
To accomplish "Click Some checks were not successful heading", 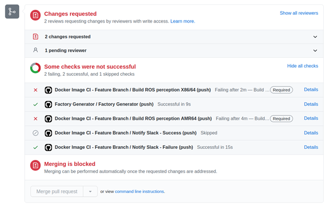I will point(90,67).
